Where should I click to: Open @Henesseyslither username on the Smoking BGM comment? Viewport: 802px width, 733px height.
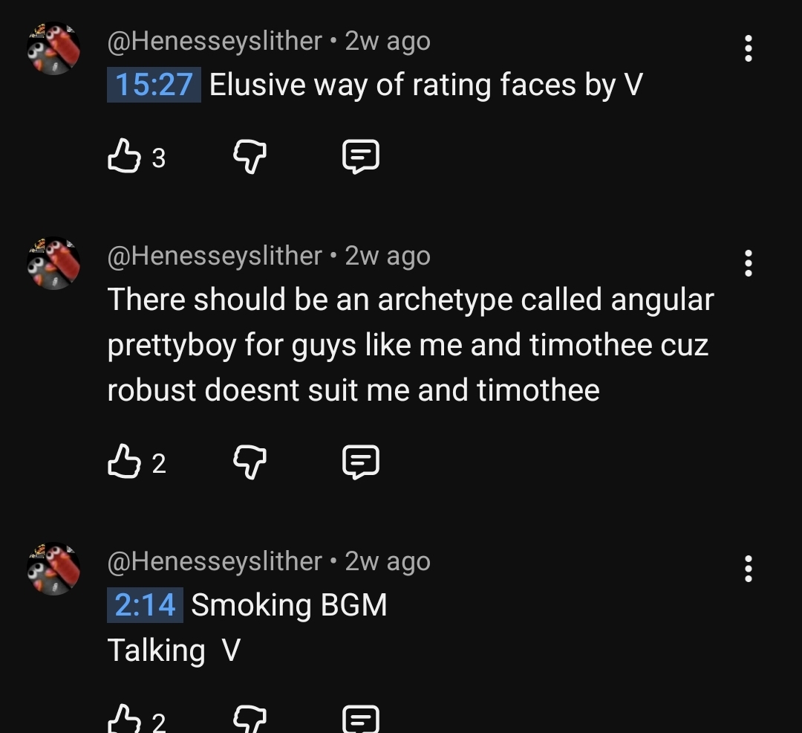click(215, 561)
